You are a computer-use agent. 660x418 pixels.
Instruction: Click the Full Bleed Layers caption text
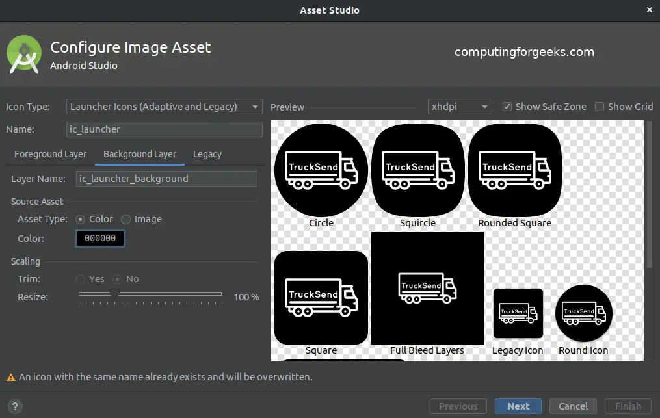coord(427,350)
